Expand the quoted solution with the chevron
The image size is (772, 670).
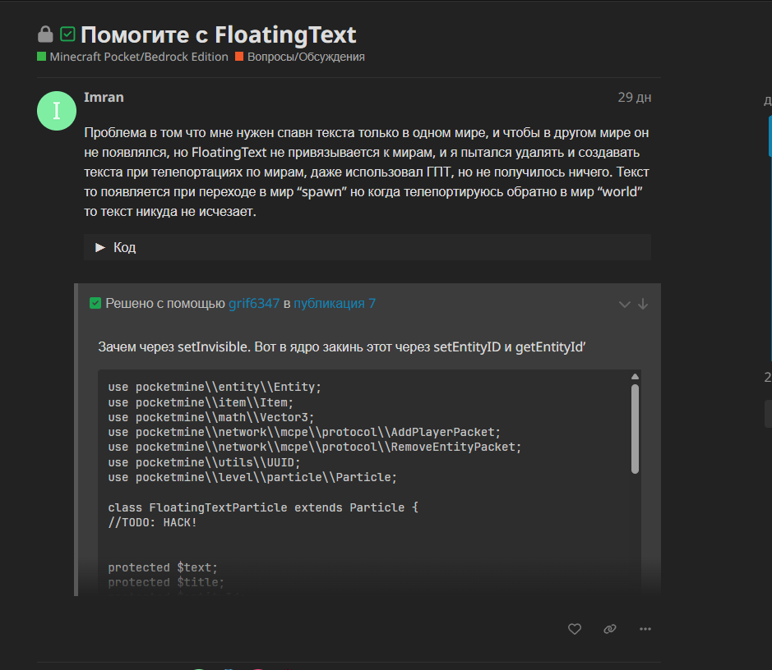click(x=625, y=304)
